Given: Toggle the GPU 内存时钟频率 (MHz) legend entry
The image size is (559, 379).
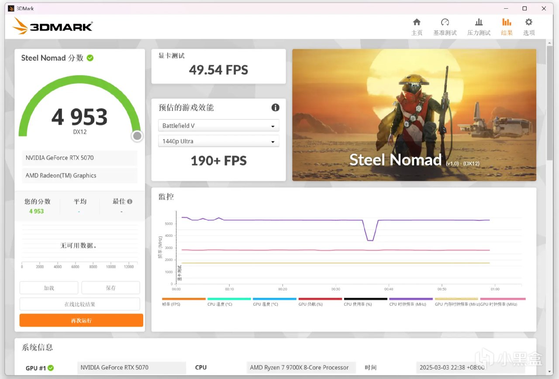Looking at the screenshot, I should click(x=457, y=302).
